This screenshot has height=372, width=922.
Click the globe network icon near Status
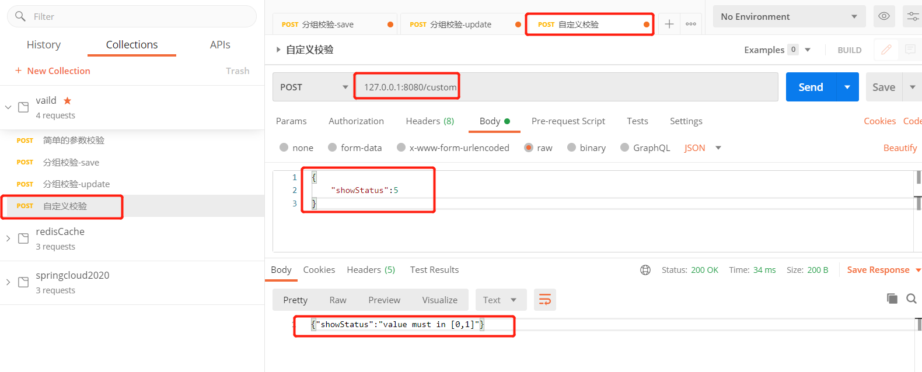[x=645, y=270]
